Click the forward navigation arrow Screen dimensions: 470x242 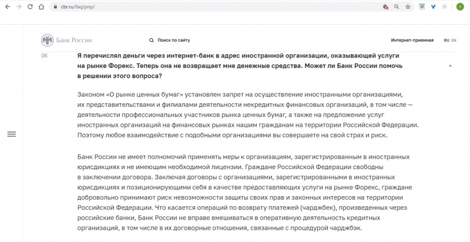coord(17,6)
